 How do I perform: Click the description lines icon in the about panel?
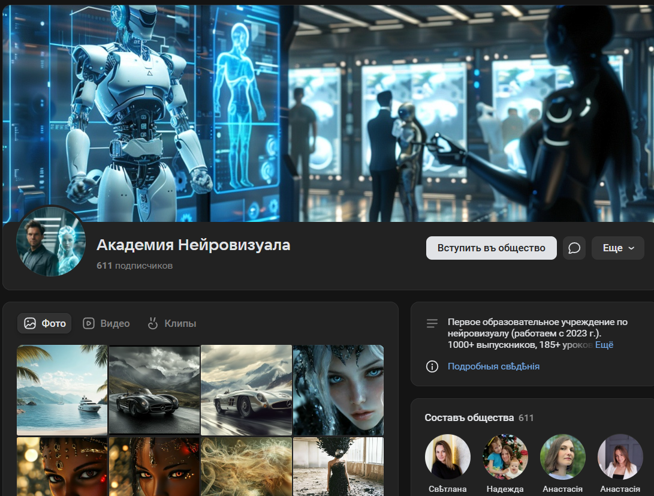[432, 323]
